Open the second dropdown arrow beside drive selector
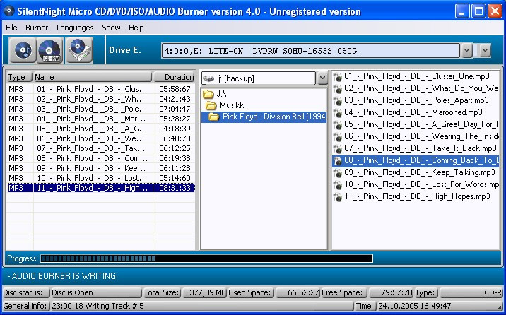Viewport: 506px width, 315px height. (485, 51)
